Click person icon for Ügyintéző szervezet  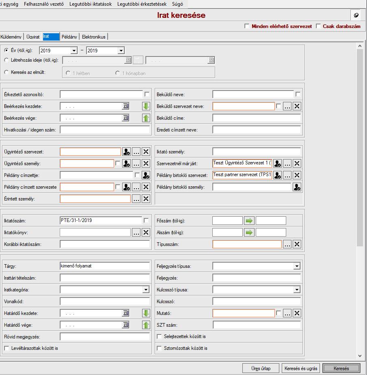coord(126,152)
